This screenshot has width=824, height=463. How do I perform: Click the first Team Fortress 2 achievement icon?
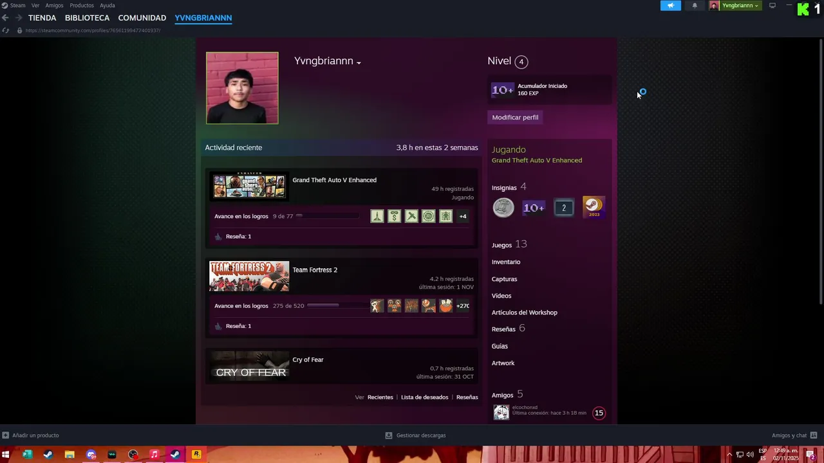377,305
